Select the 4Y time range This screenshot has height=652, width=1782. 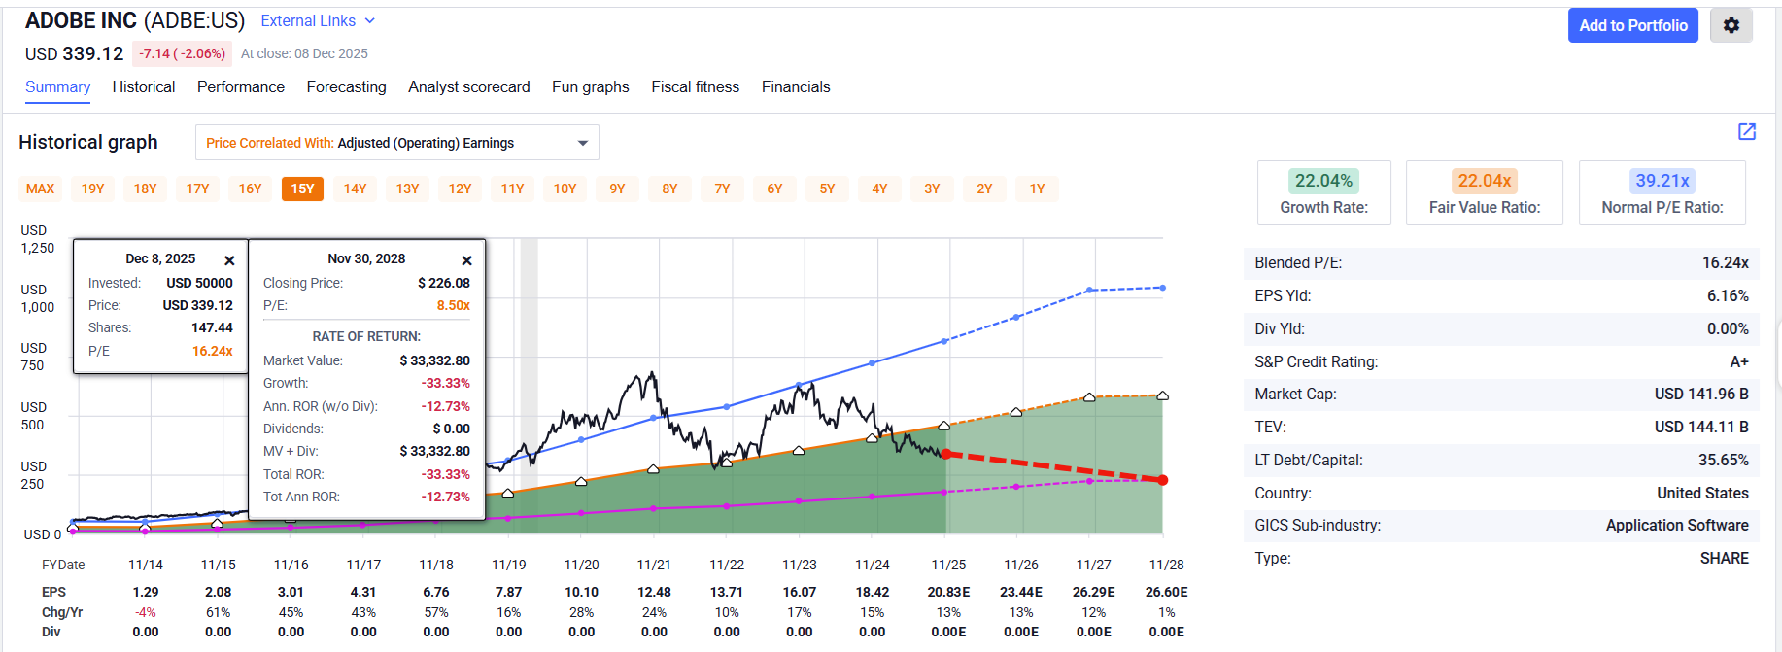(x=880, y=189)
